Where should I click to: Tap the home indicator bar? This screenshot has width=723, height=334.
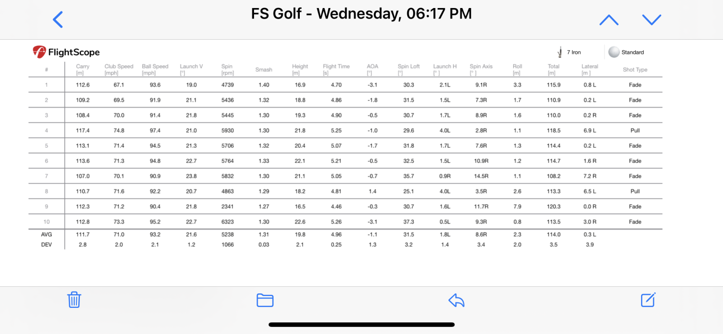(x=361, y=324)
